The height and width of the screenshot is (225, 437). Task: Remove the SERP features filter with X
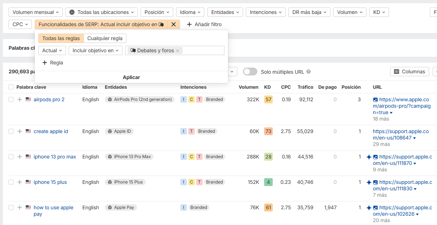(x=174, y=24)
